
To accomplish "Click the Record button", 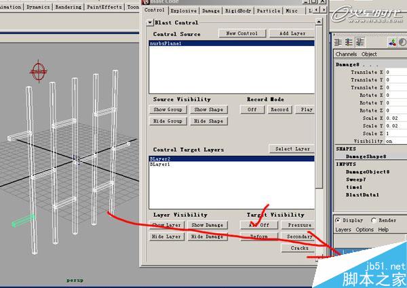I will pos(279,110).
